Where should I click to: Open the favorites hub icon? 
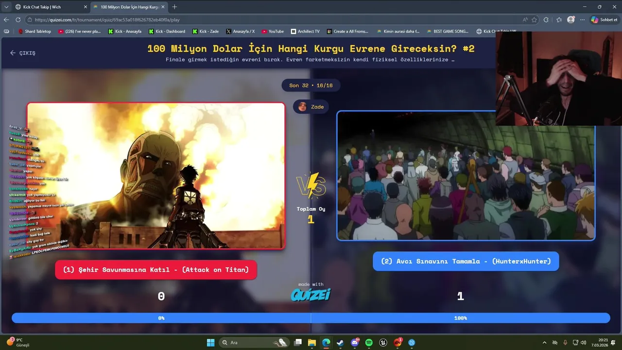559,20
